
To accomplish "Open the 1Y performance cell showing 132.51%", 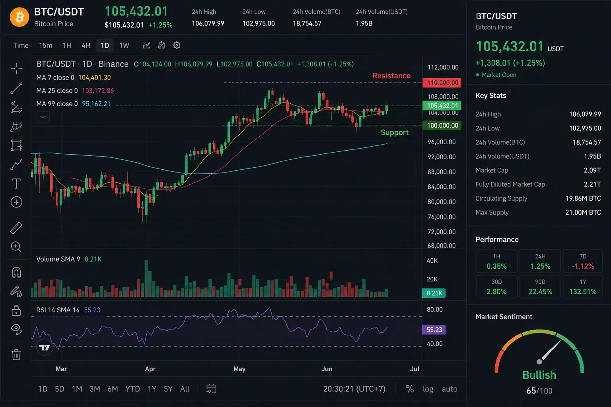I will point(583,287).
